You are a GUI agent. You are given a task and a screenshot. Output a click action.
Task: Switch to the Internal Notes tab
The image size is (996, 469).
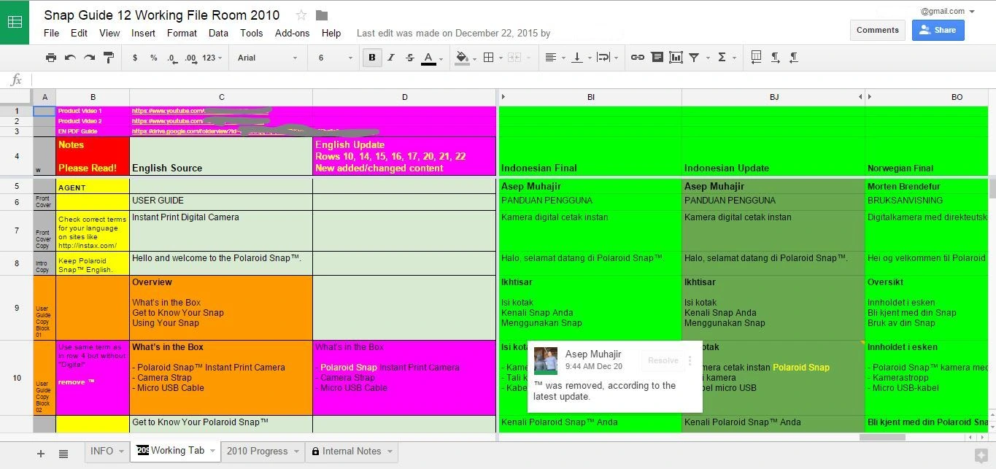(352, 451)
